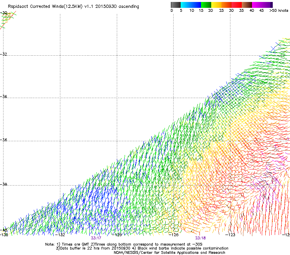Click the red 30-35 knots legend segment
Image resolution: width=290 pixels, height=255 pixels.
coord(237,5)
